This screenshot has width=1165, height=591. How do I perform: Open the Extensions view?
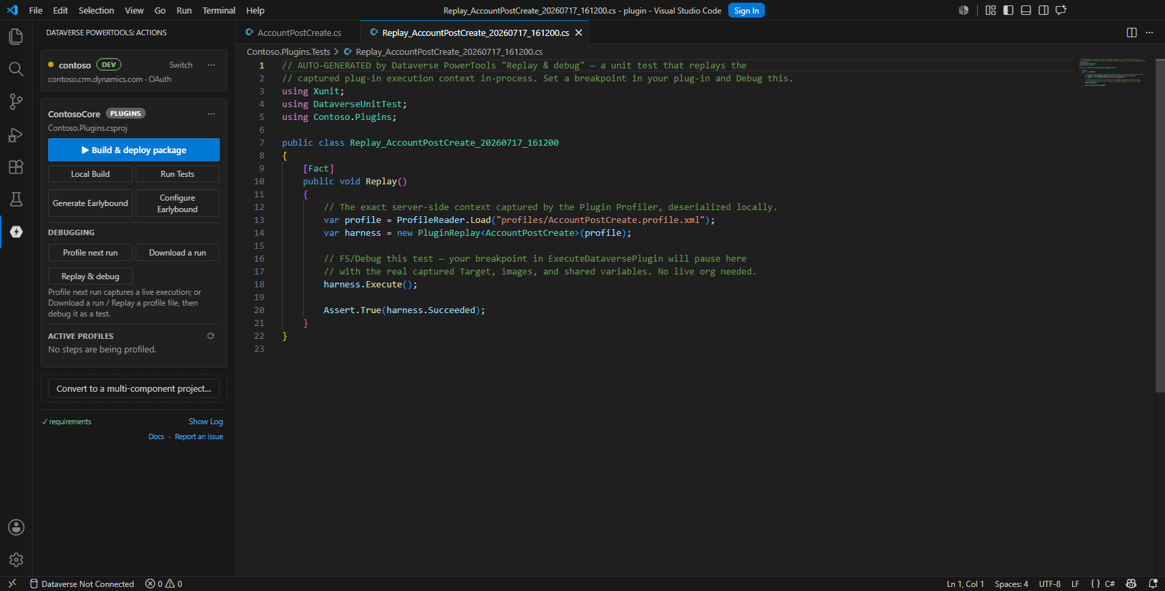16,167
